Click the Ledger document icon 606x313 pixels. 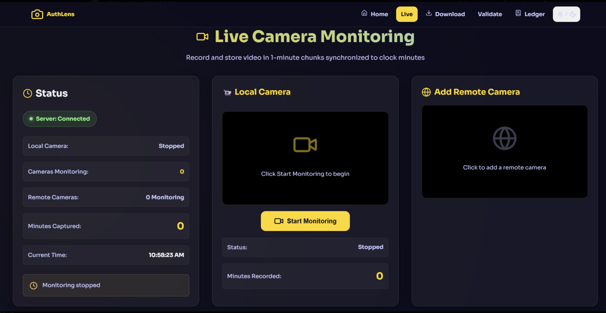point(518,13)
